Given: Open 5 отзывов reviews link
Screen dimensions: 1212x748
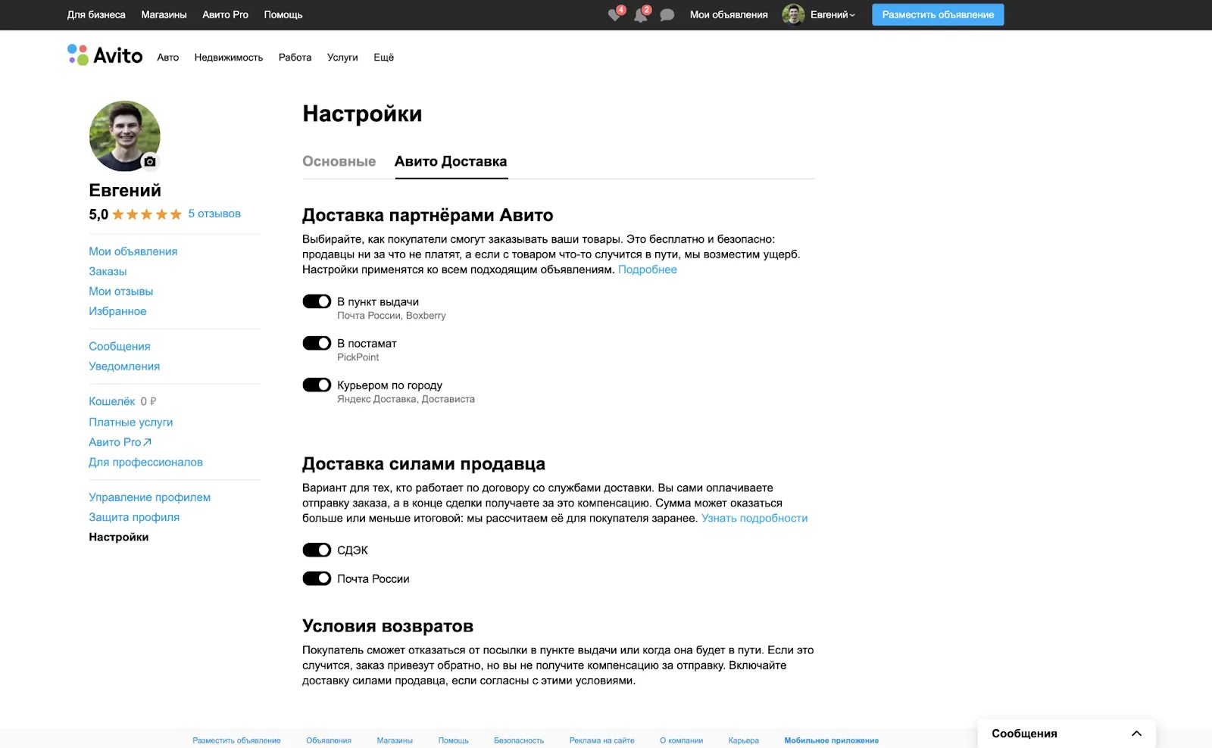Looking at the screenshot, I should pyautogui.click(x=214, y=213).
